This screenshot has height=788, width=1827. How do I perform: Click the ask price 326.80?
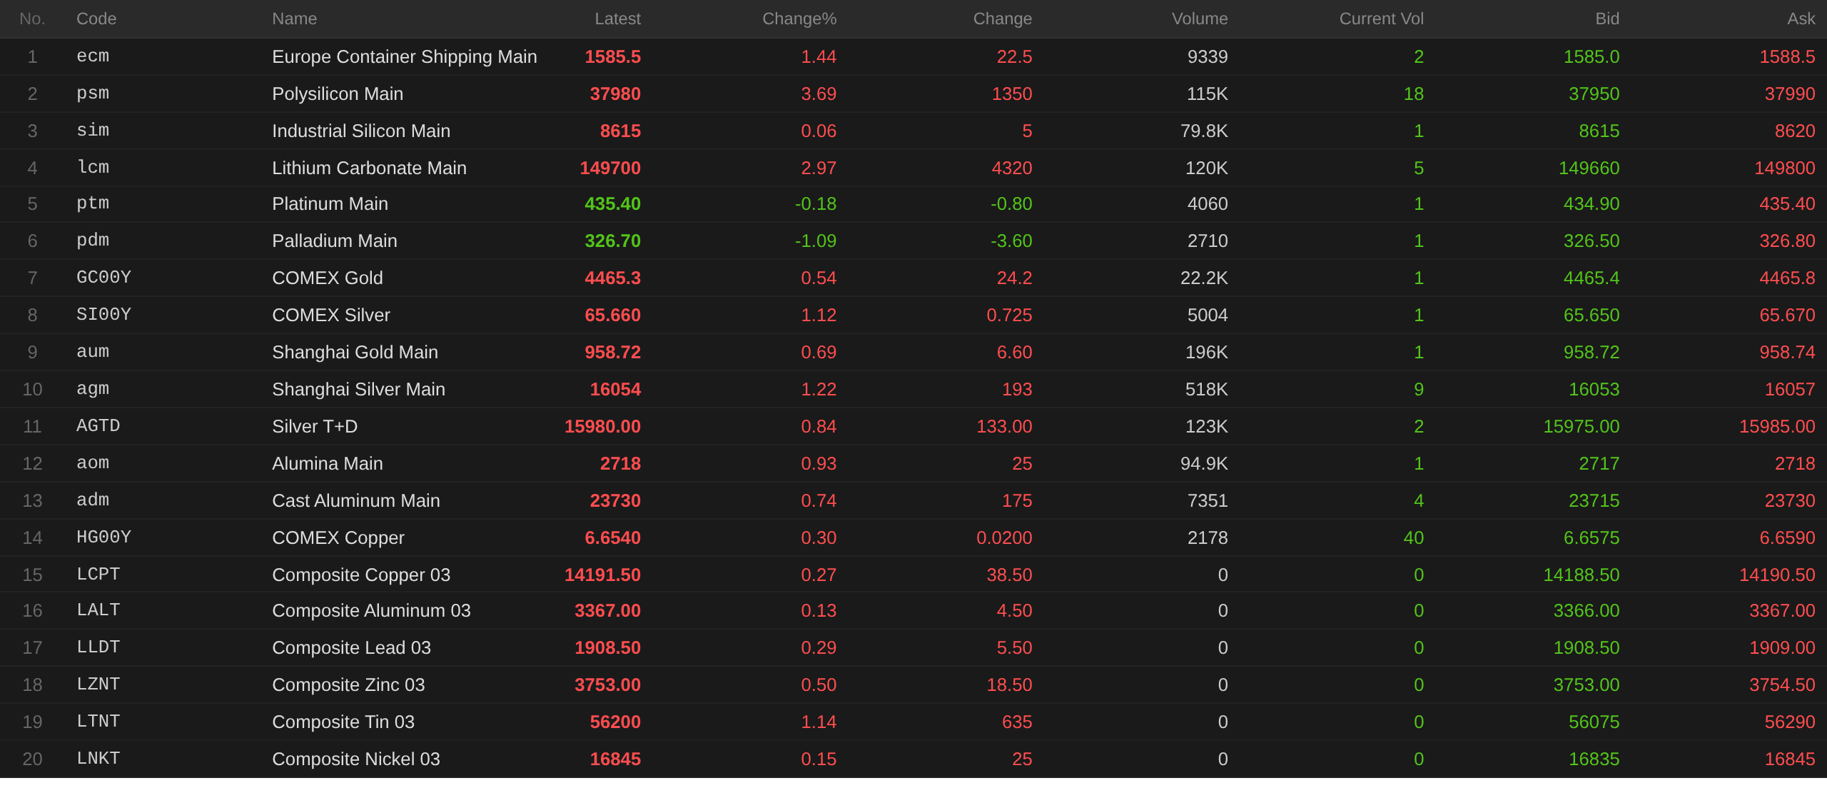[x=1788, y=241]
